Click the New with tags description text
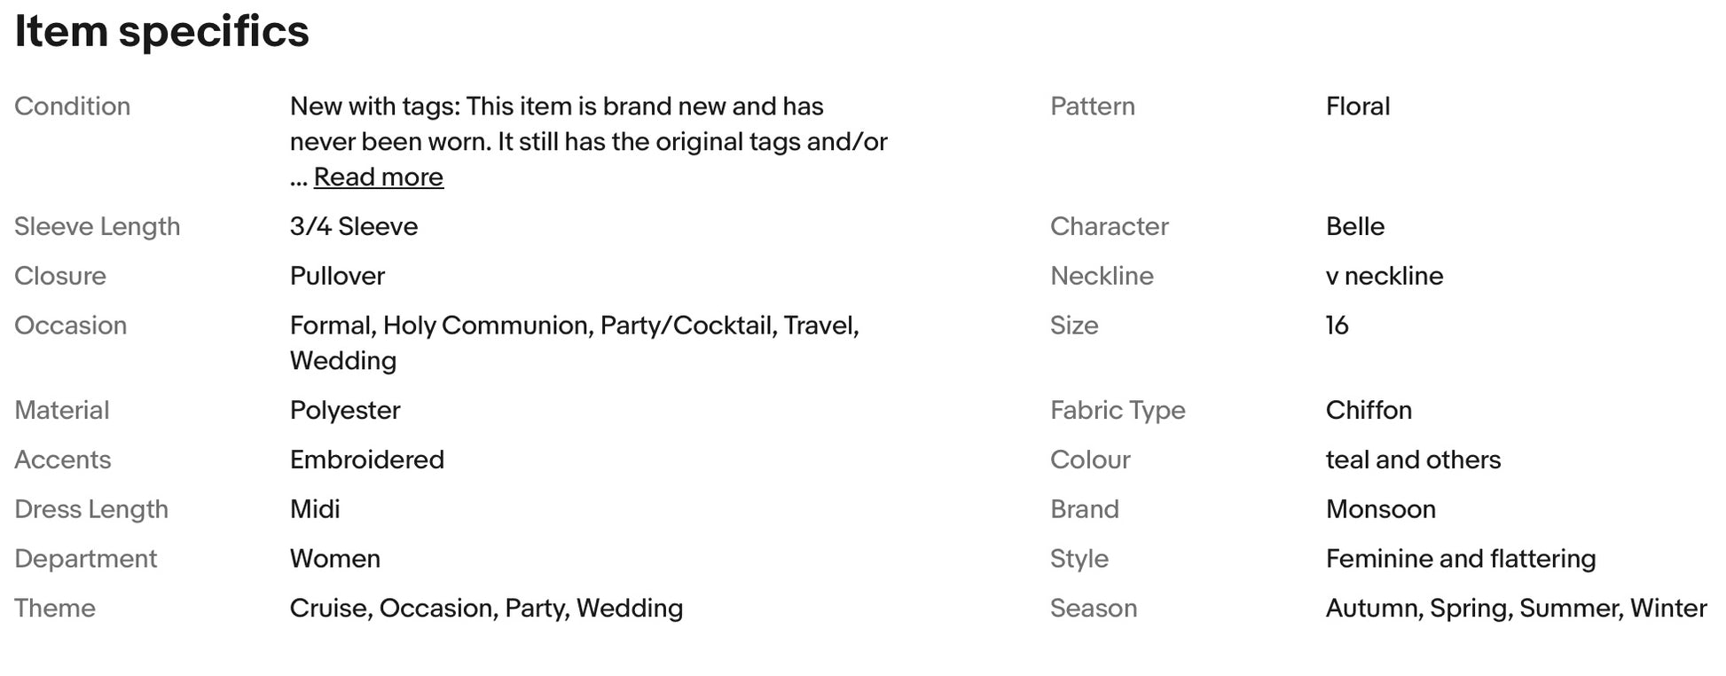This screenshot has height=676, width=1726. point(588,124)
